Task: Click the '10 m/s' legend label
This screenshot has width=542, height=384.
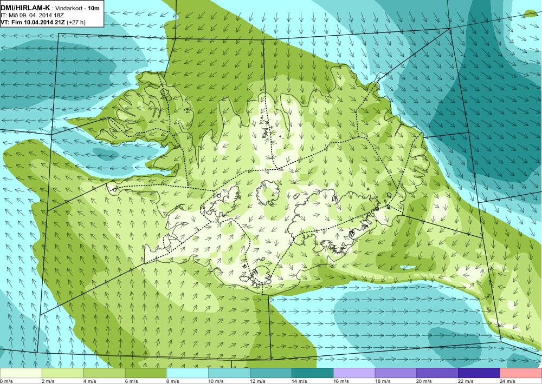Action: click(x=216, y=381)
